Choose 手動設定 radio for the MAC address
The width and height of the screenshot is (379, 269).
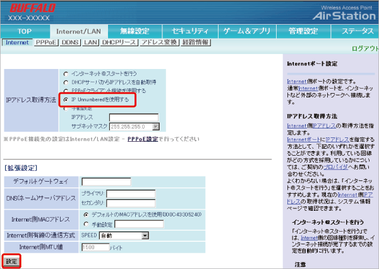(85, 223)
